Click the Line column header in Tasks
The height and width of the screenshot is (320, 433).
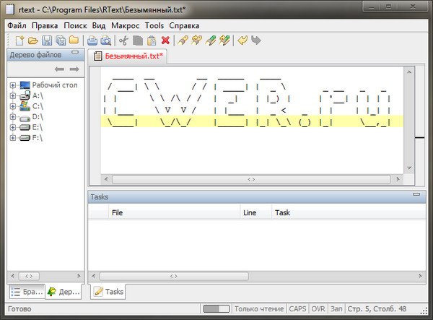255,212
